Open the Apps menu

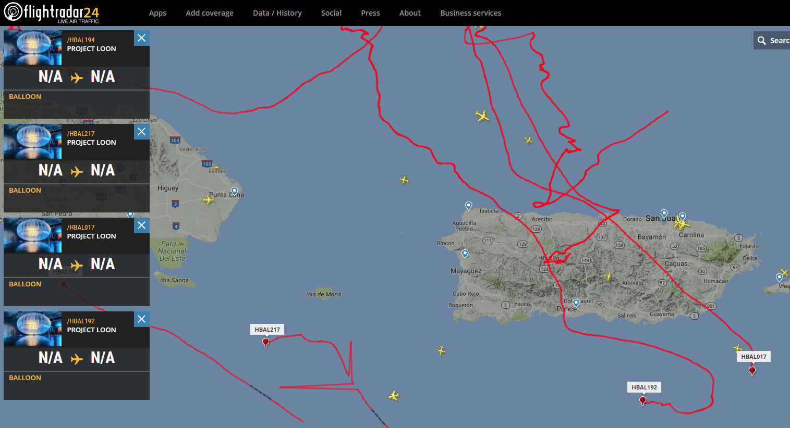coord(157,13)
